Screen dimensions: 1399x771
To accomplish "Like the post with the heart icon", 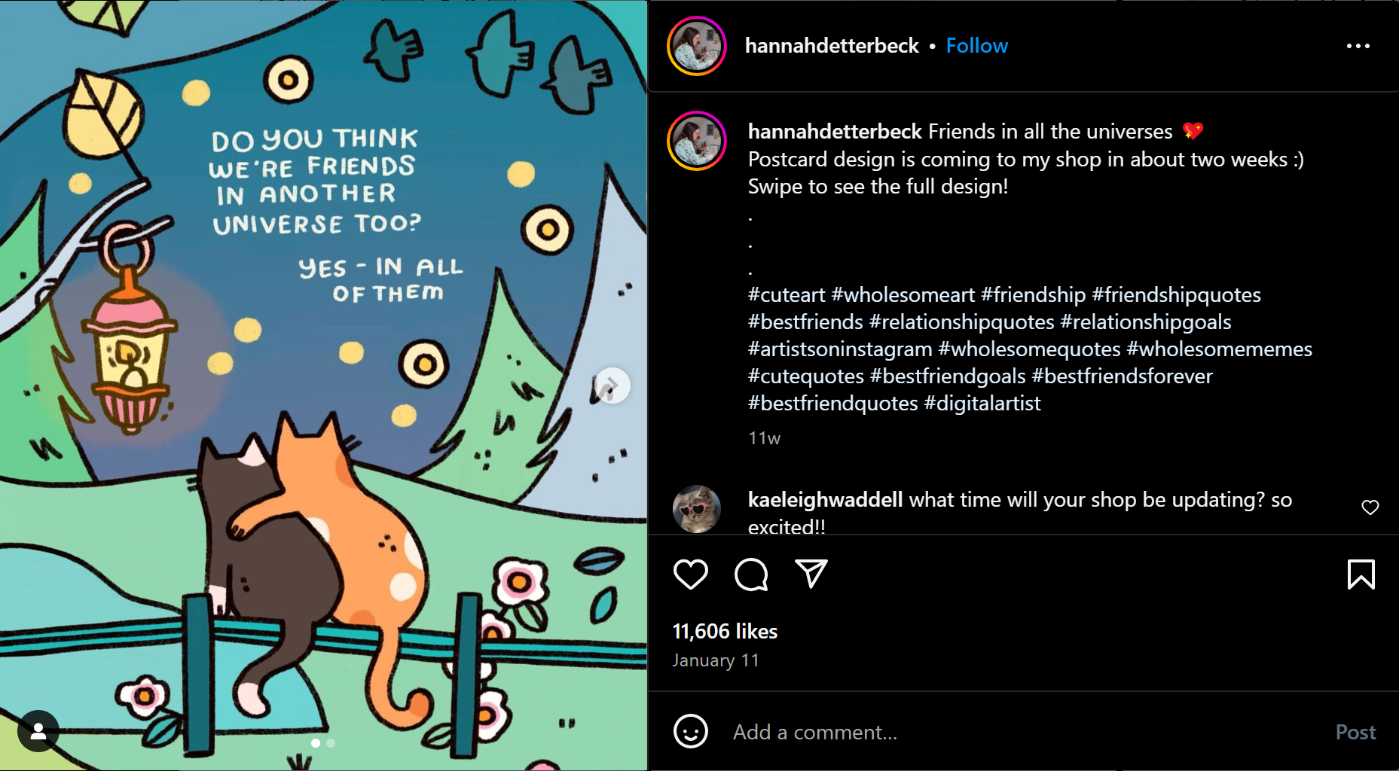I will [x=690, y=574].
